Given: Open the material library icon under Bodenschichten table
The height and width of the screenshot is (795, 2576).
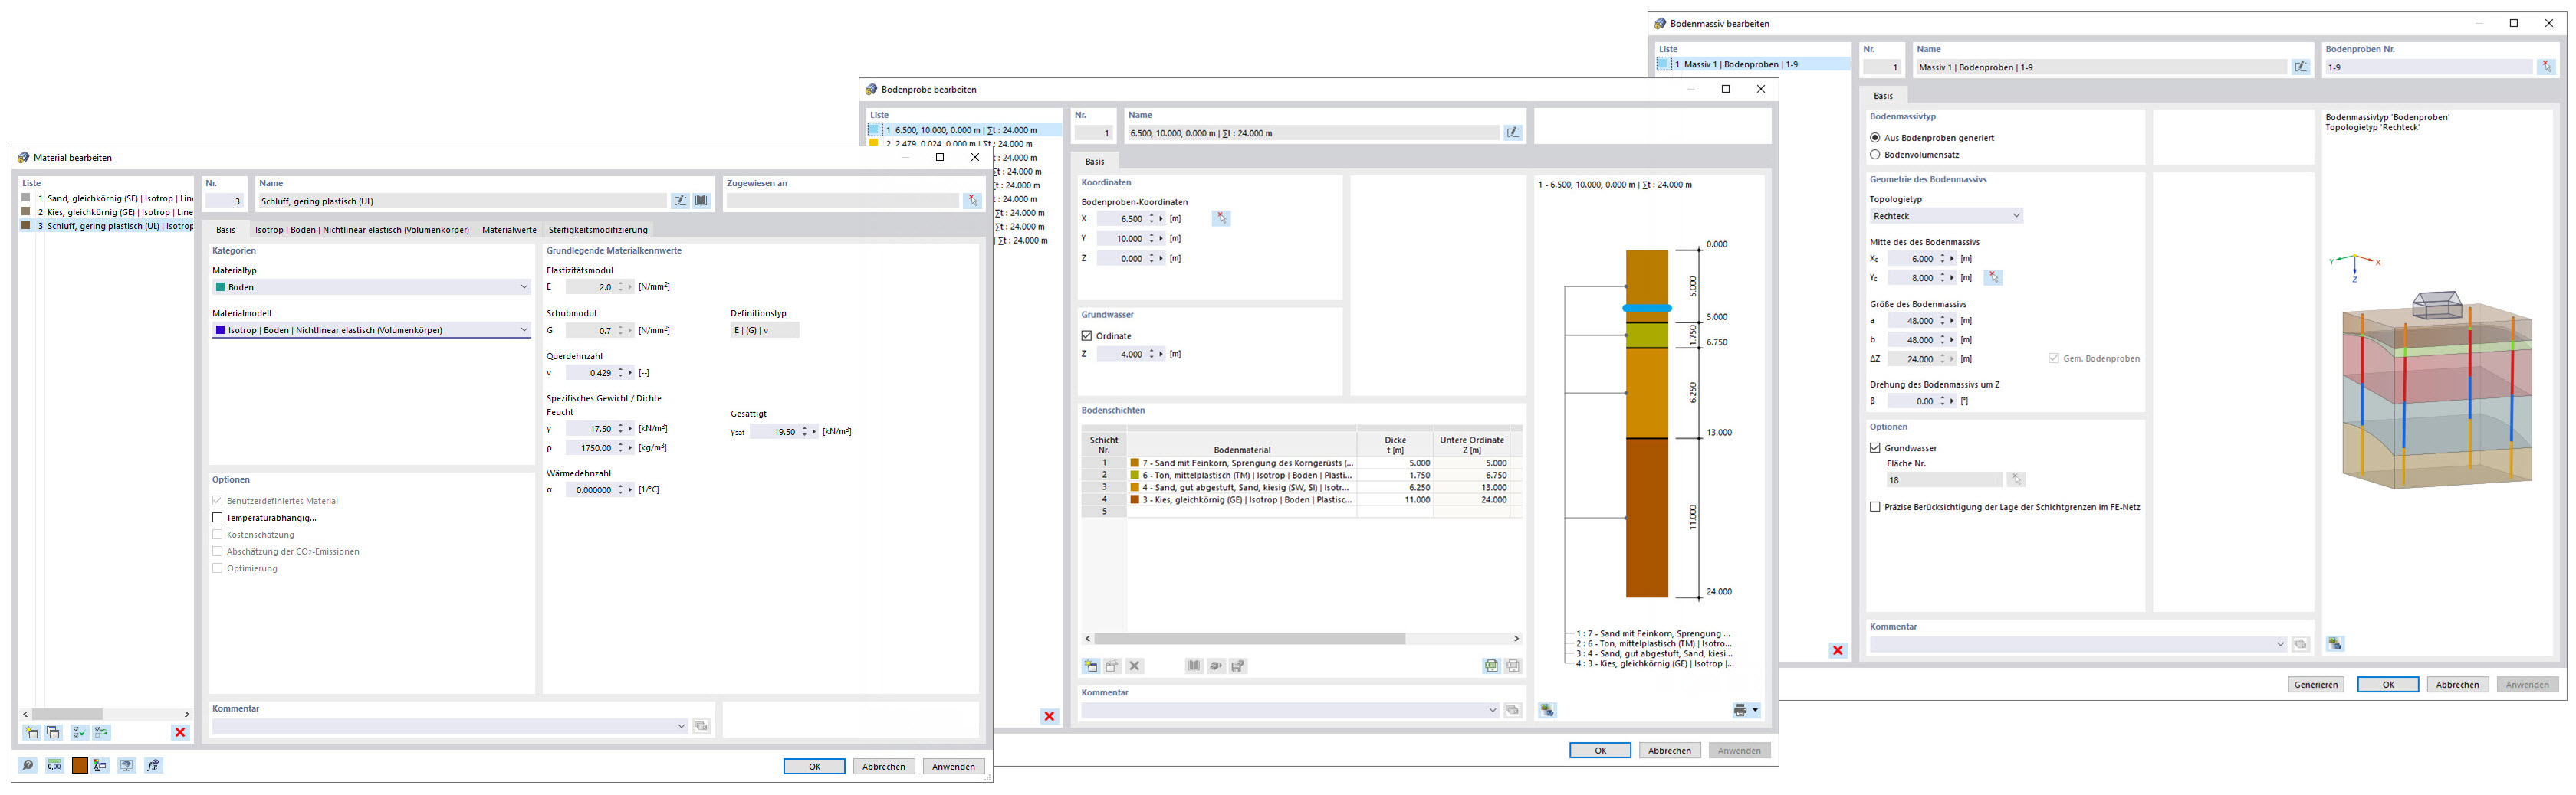Looking at the screenshot, I should pos(1194,666).
